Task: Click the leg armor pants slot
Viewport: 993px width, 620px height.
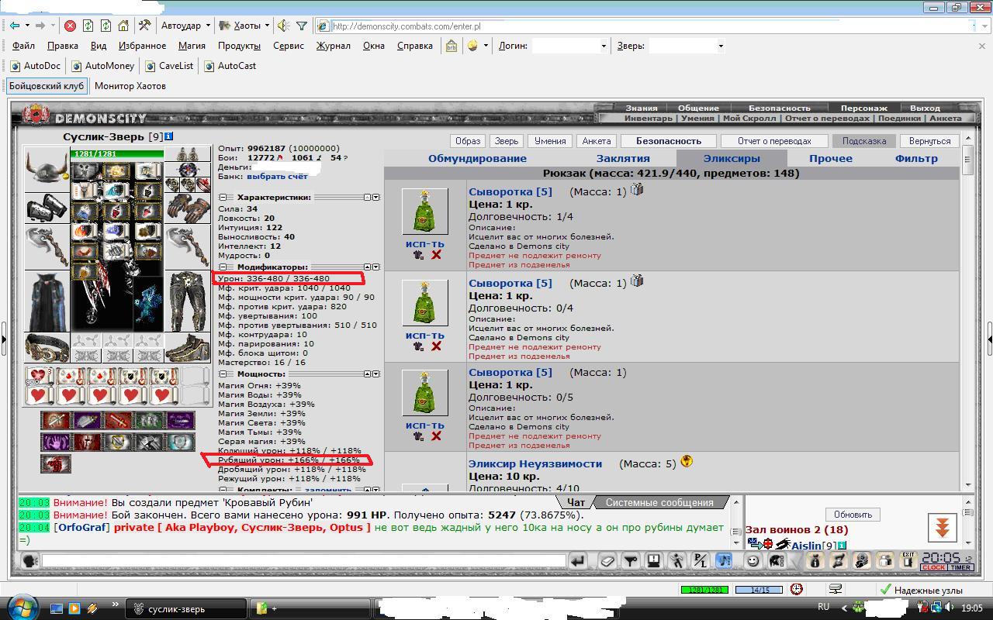Action: [x=187, y=301]
